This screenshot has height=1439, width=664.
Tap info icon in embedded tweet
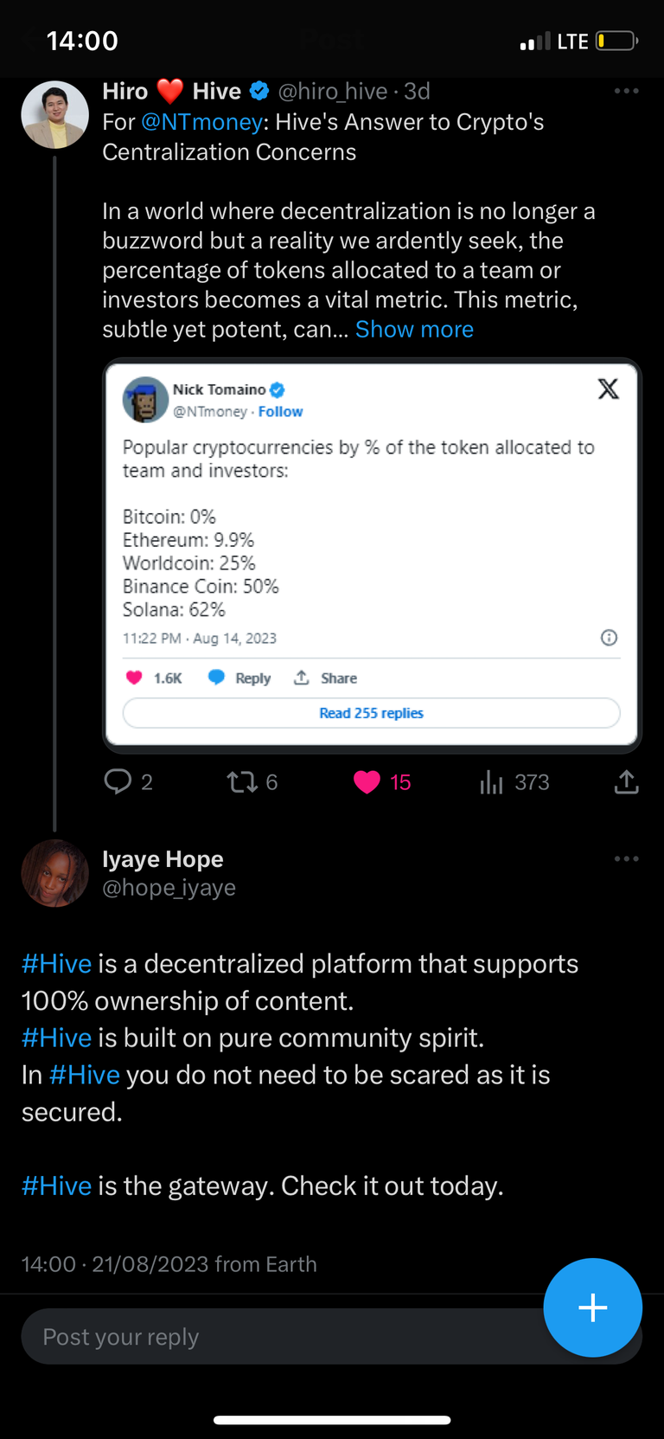point(609,638)
